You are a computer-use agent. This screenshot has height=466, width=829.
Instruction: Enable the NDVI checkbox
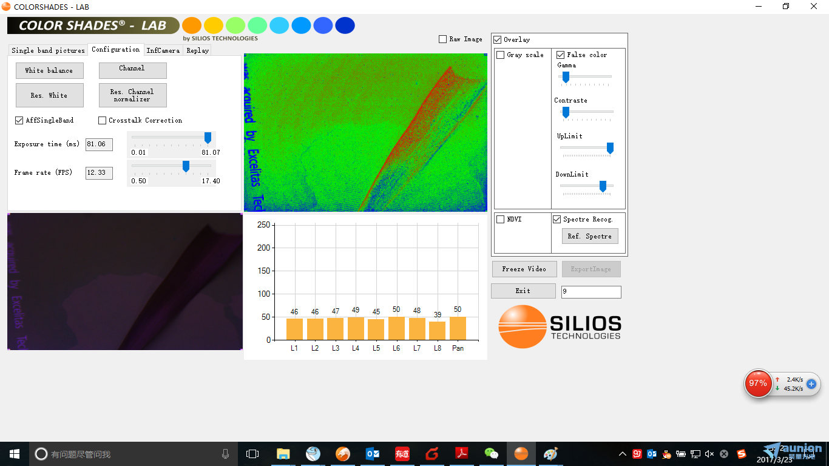[501, 219]
